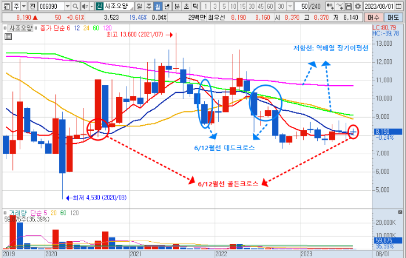
Task: Click the magenta 120 moving average number
Action: point(107,28)
